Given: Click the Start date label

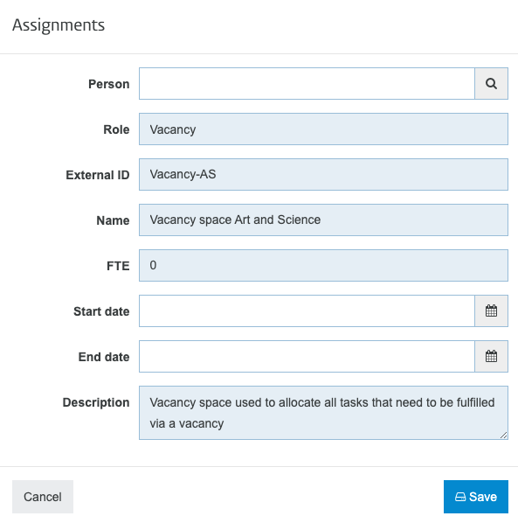Looking at the screenshot, I should [101, 311].
